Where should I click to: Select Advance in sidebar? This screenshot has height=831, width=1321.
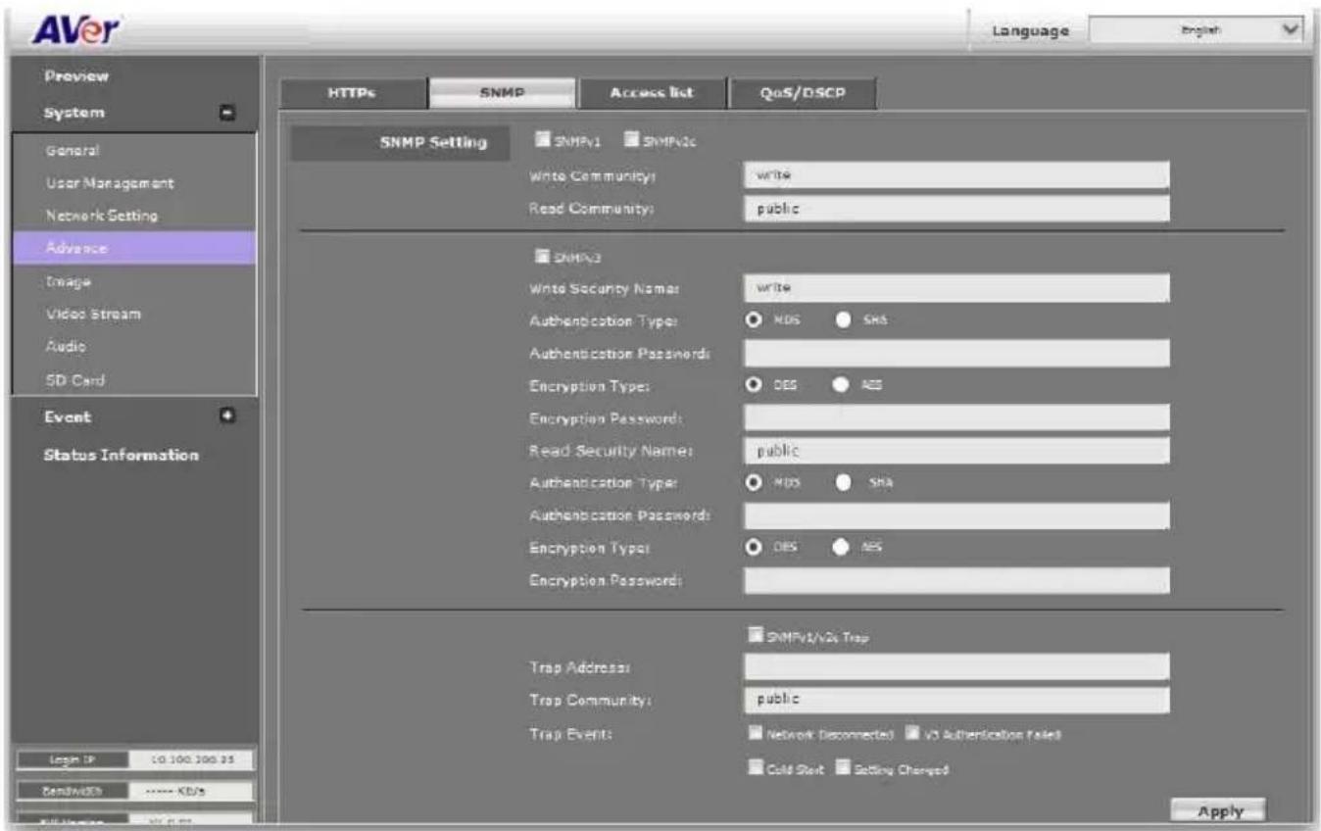[x=134, y=248]
